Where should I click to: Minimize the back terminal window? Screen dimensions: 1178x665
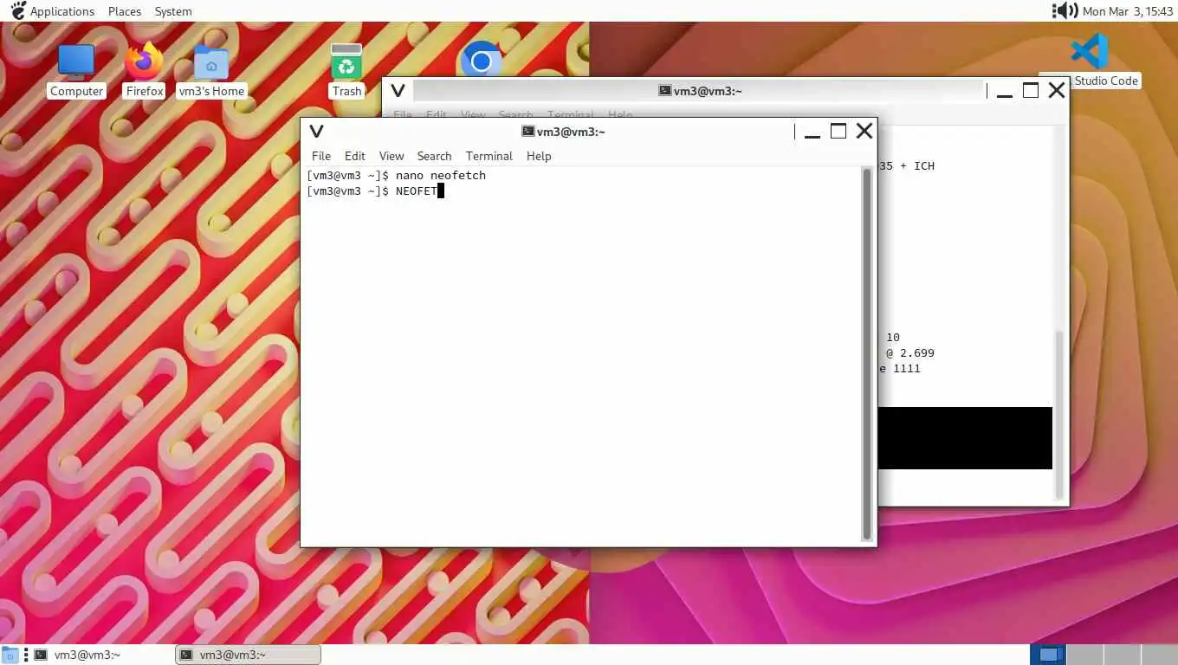[1005, 92]
